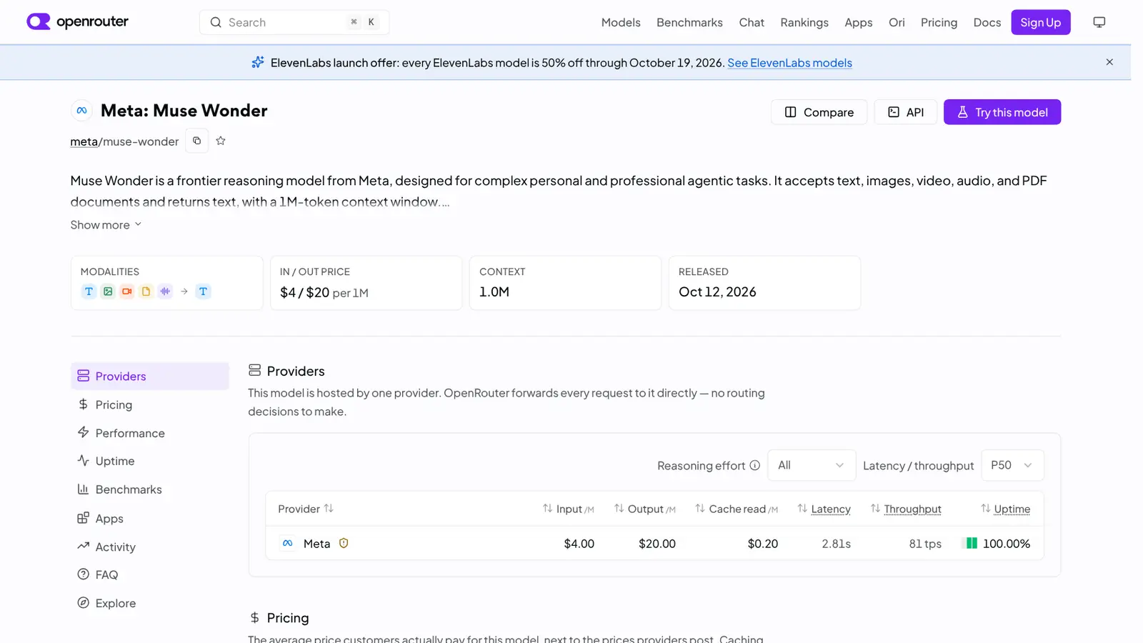Open Benchmarks in top navigation
This screenshot has width=1143, height=643.
click(689, 22)
